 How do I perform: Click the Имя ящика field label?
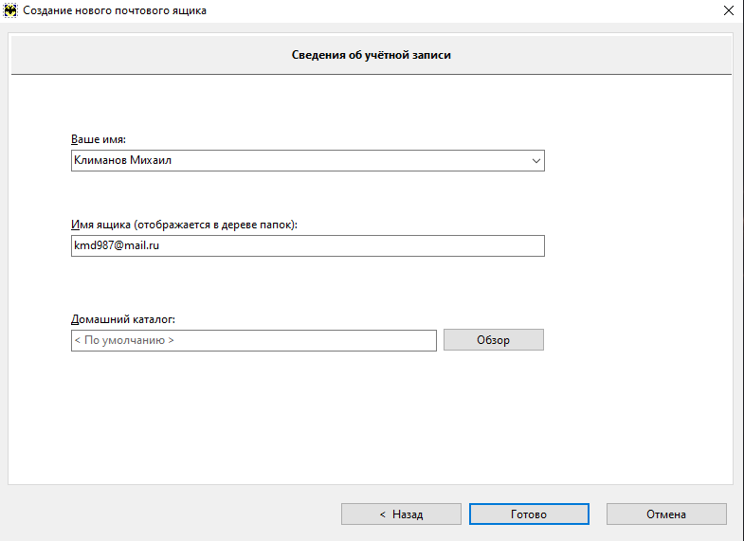click(x=184, y=225)
